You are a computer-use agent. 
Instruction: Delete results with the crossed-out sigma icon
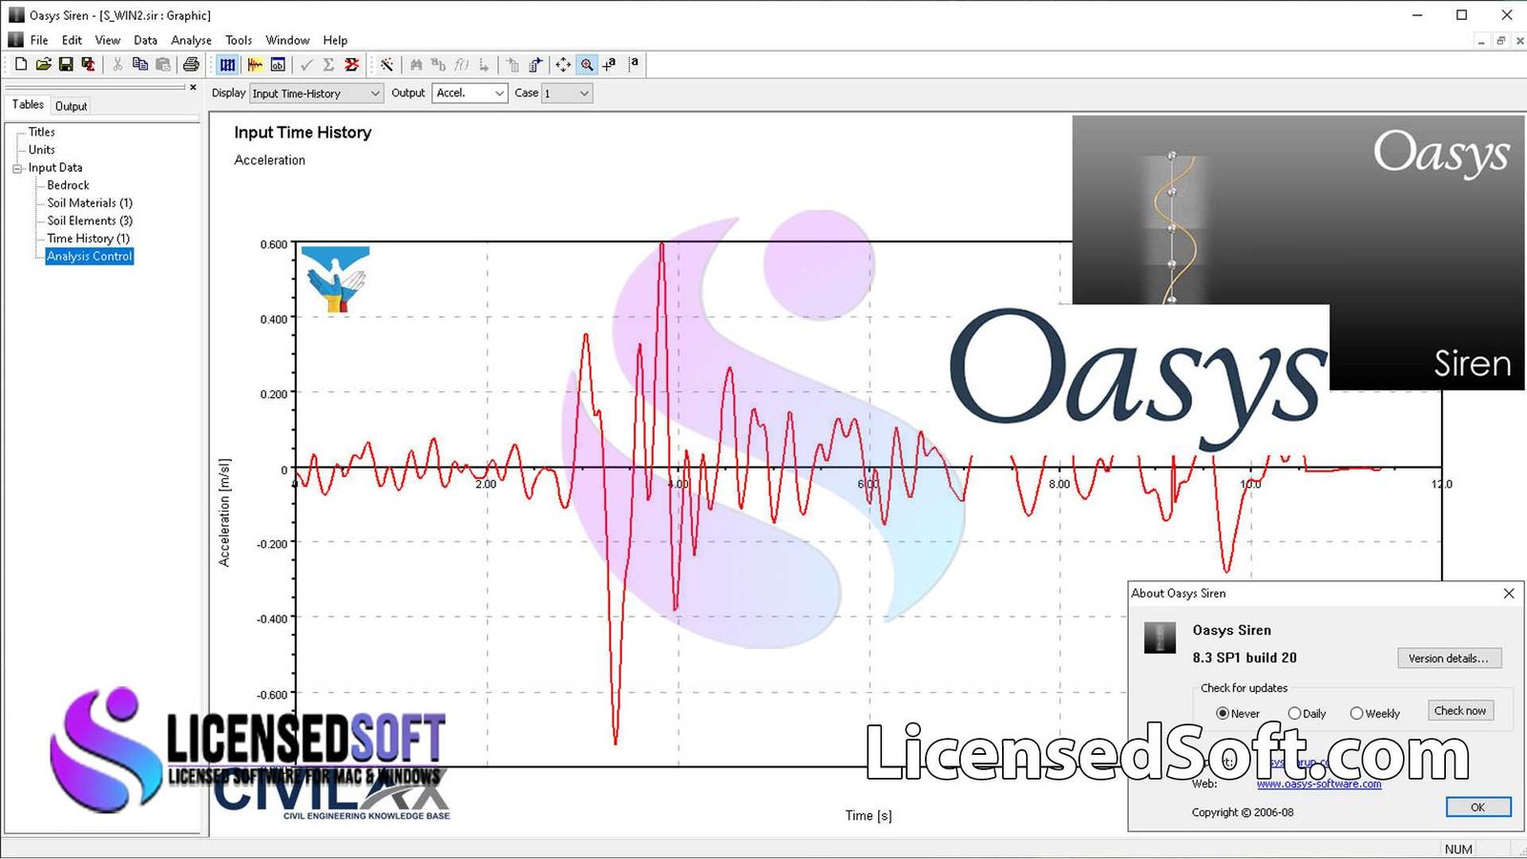351,64
